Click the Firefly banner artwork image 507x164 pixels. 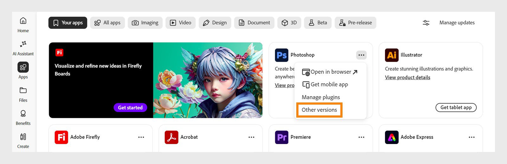click(208, 80)
